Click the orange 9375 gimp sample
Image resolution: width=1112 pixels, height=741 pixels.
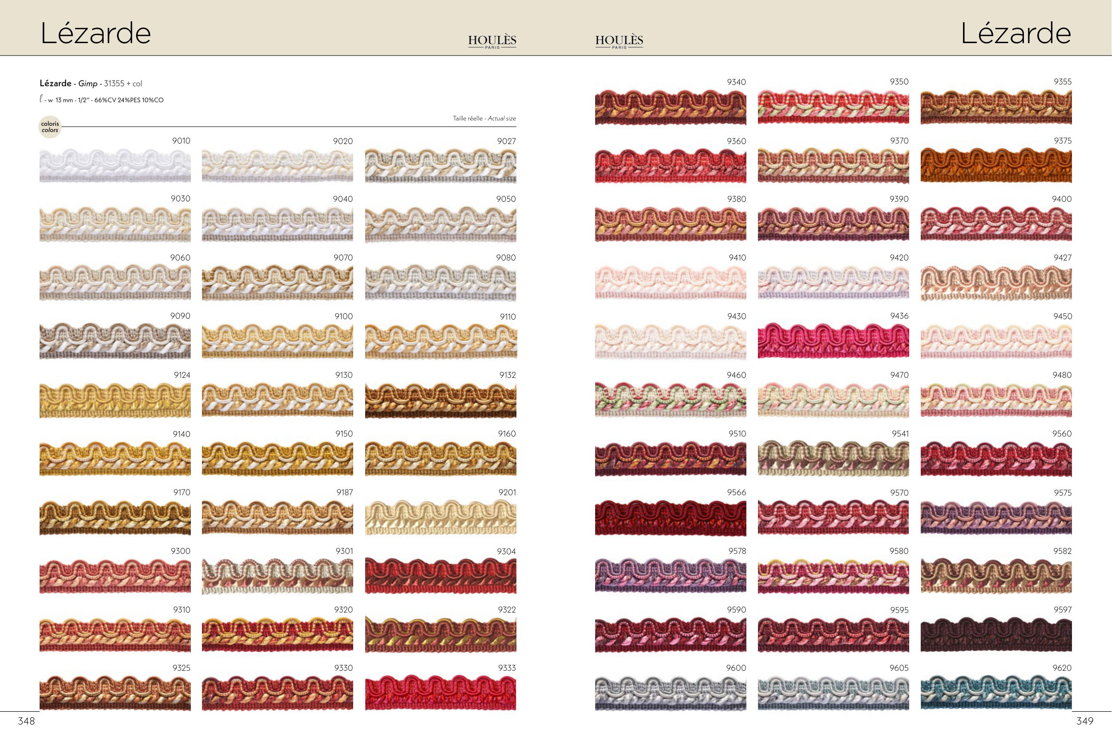coord(996,165)
